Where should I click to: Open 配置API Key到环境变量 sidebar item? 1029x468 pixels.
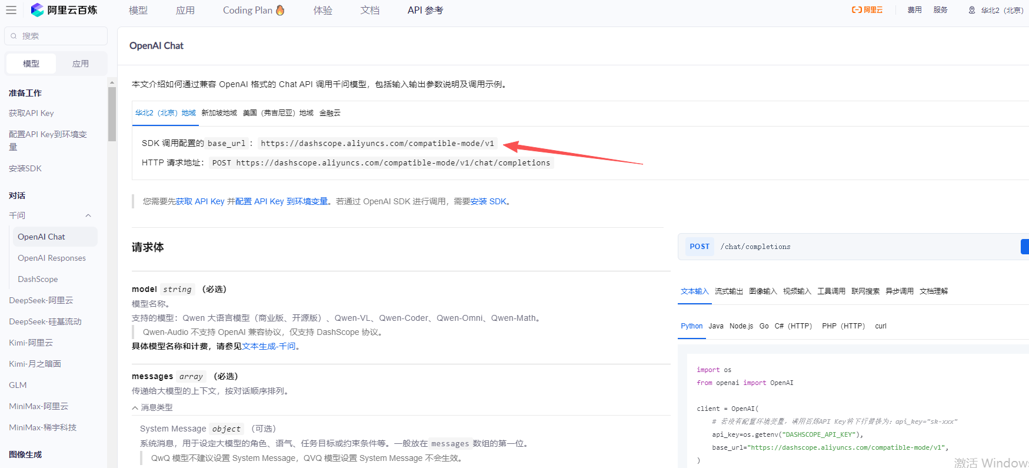(x=48, y=141)
